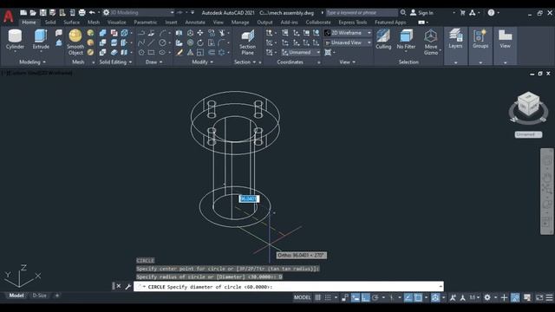Toggle snap mode in status bar
The image size is (555, 312).
click(328, 297)
